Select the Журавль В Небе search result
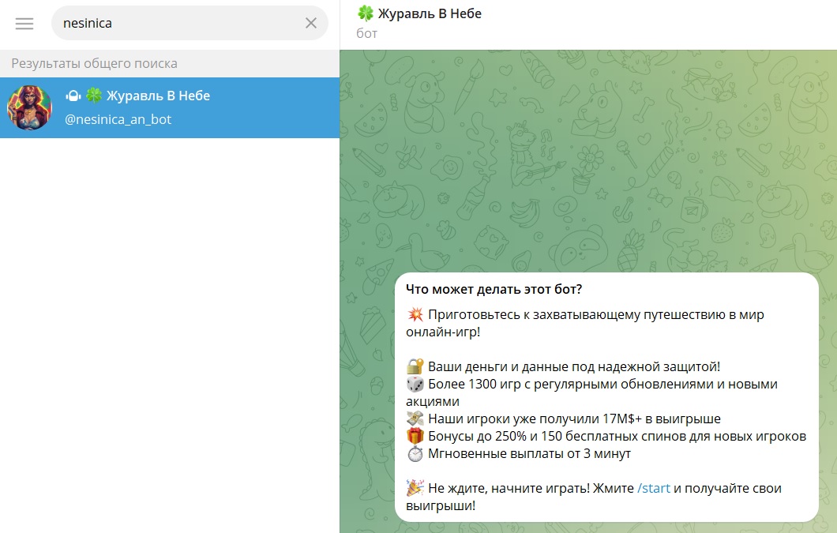Viewport: 837px width, 533px height. click(170, 107)
